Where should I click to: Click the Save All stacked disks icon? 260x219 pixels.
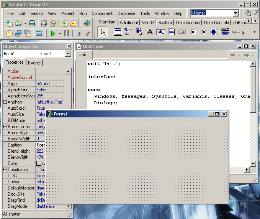tap(44, 23)
